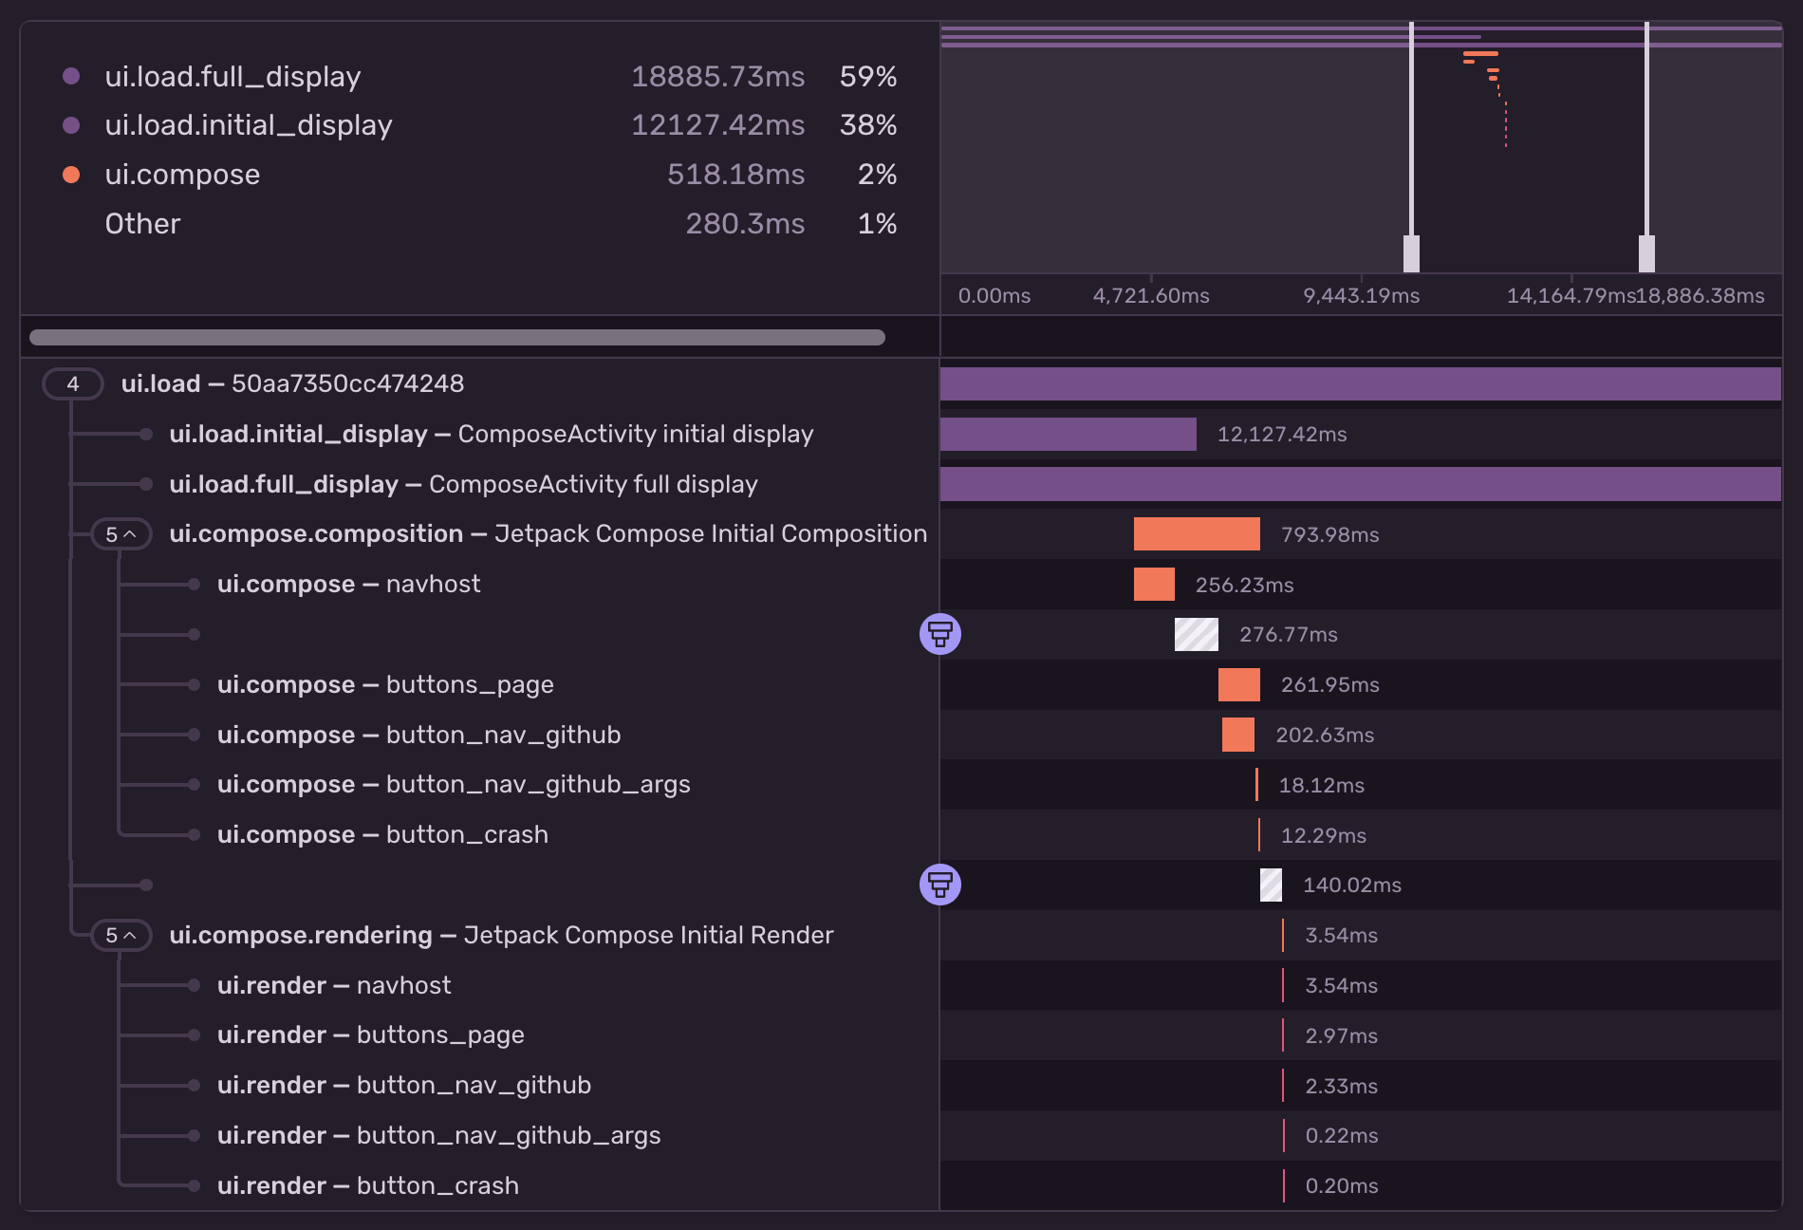Click the 202.63ms button_nav_github span bar
This screenshot has height=1230, width=1803.
(x=1236, y=734)
